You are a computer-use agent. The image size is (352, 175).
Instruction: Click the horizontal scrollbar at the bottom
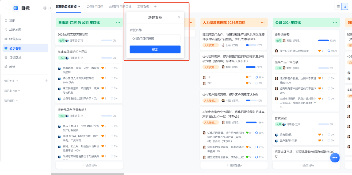pyautogui.click(x=87, y=174)
